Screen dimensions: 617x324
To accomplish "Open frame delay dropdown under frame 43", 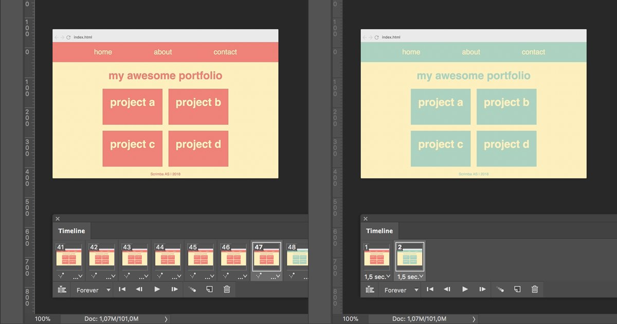I will pyautogui.click(x=144, y=277).
